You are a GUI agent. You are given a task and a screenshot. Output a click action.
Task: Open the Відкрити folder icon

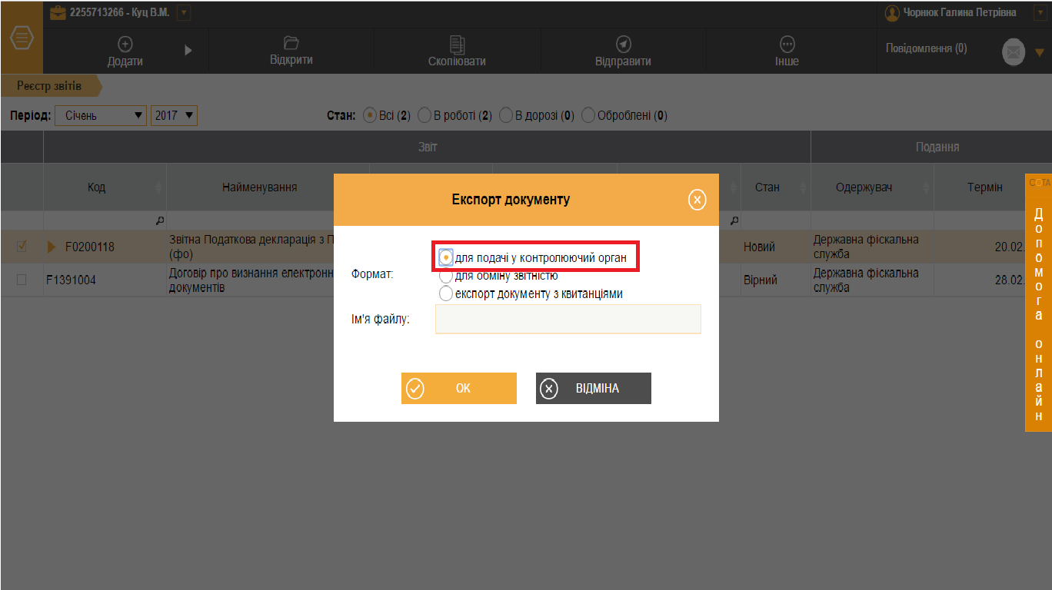(x=291, y=44)
